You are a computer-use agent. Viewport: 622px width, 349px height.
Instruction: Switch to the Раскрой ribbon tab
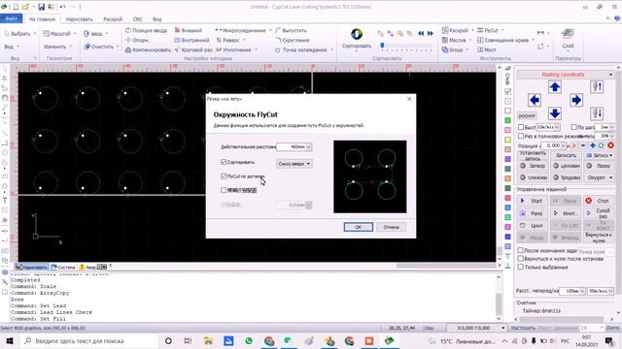coord(113,19)
